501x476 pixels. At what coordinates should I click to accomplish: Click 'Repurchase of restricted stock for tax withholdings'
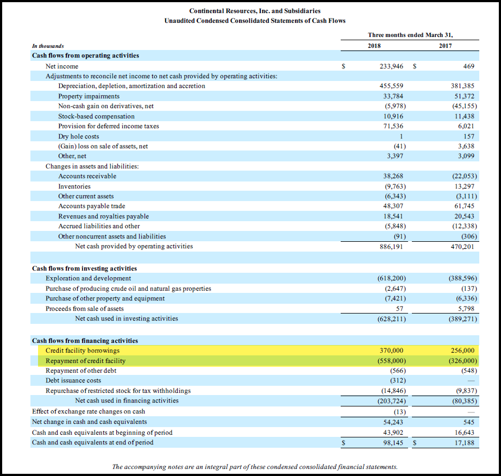tap(118, 391)
